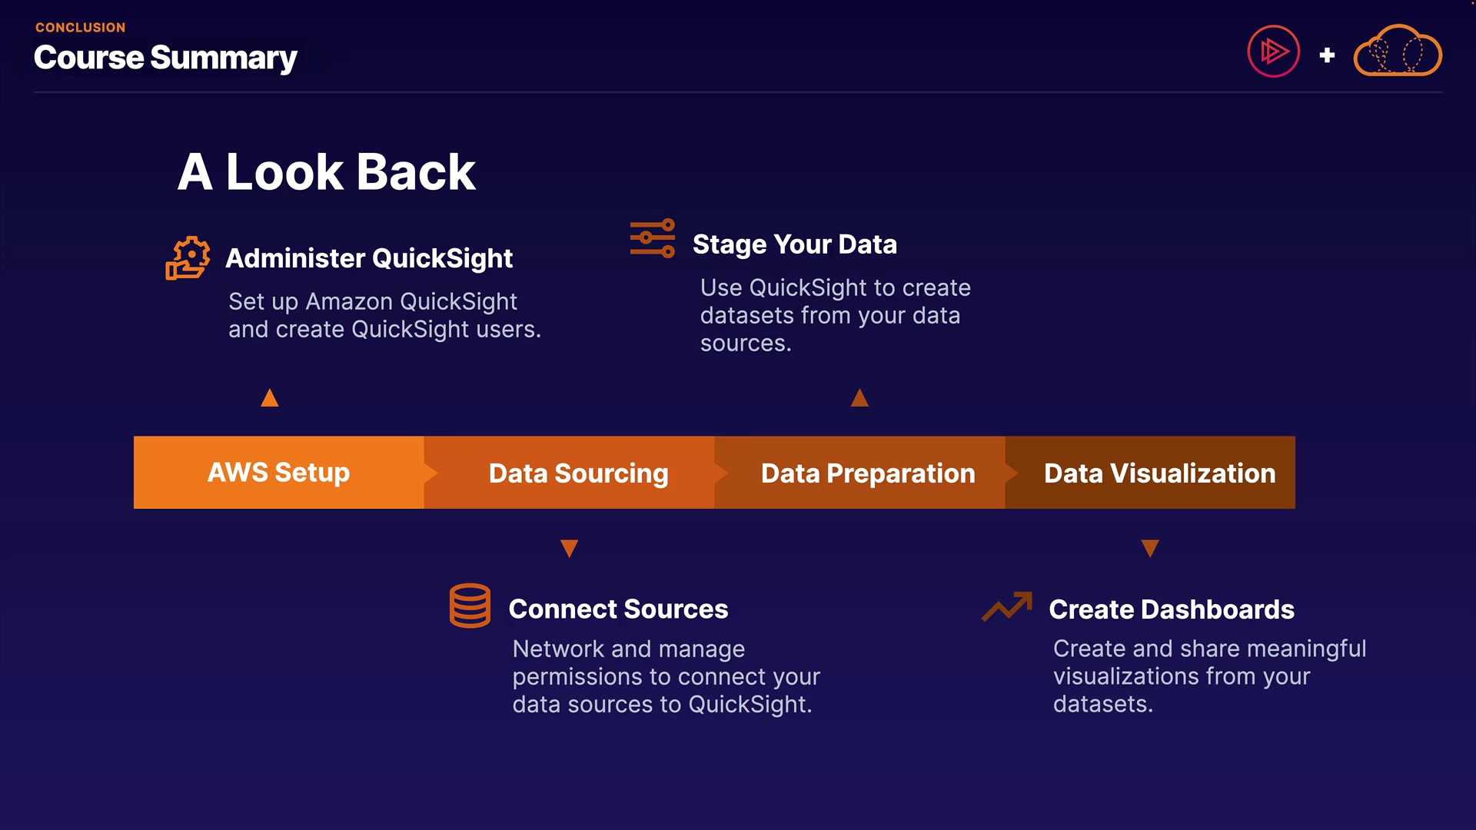Click the Pluralsight play logo icon
The width and height of the screenshot is (1476, 830).
(x=1273, y=52)
